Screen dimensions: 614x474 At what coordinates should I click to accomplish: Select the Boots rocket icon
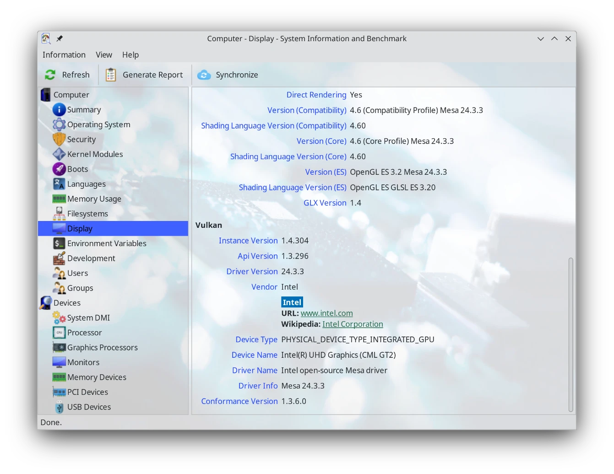pos(59,169)
